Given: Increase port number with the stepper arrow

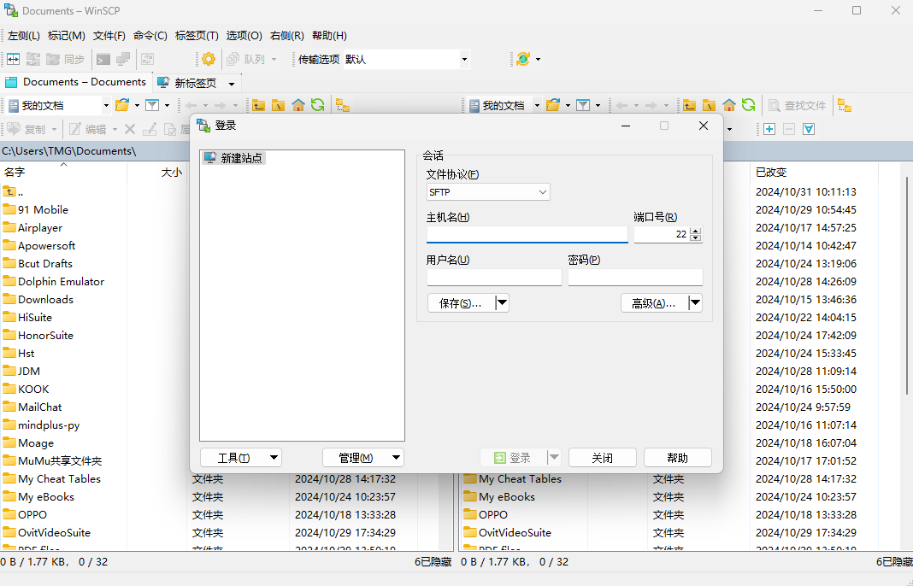Looking at the screenshot, I should point(694,230).
